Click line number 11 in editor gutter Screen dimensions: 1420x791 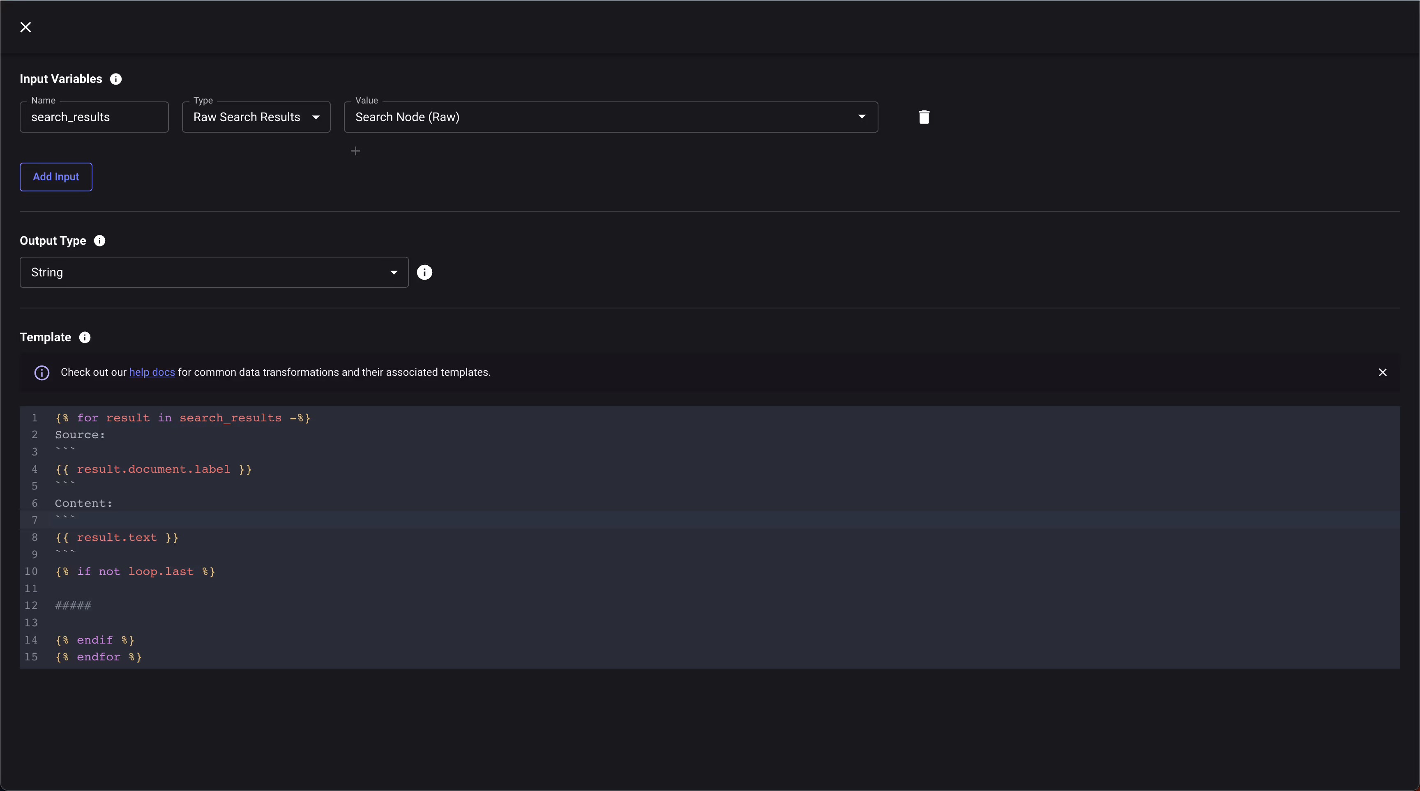[31, 589]
